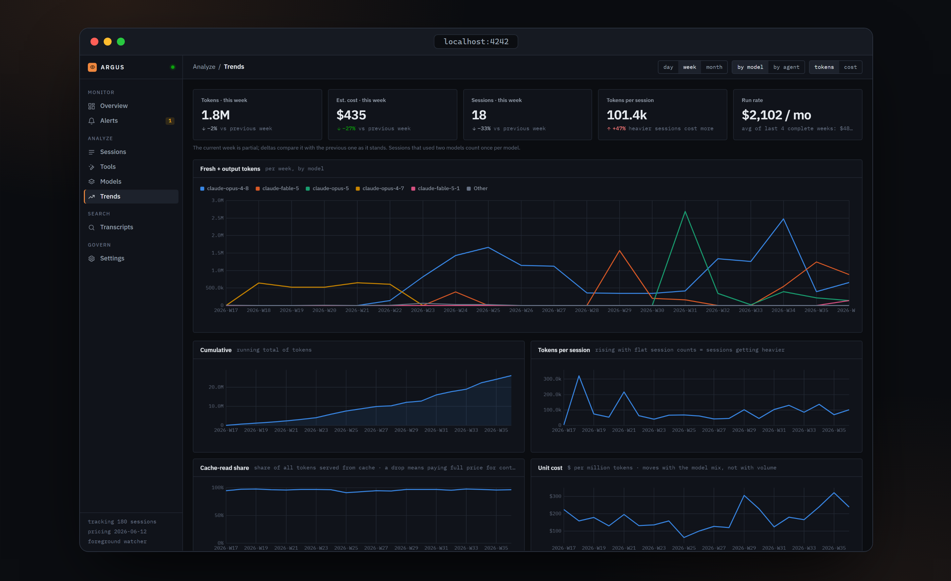Image resolution: width=951 pixels, height=581 pixels.
Task: Click the Unit cost chart heading
Action: tap(550, 468)
